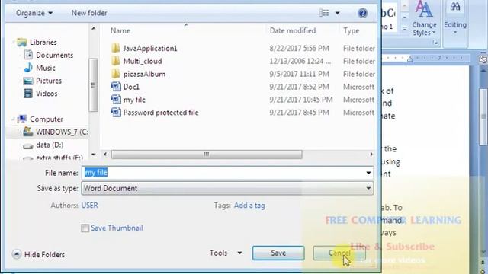Click the Music note icon
Viewport: 488px width, 274px height.
(28, 68)
